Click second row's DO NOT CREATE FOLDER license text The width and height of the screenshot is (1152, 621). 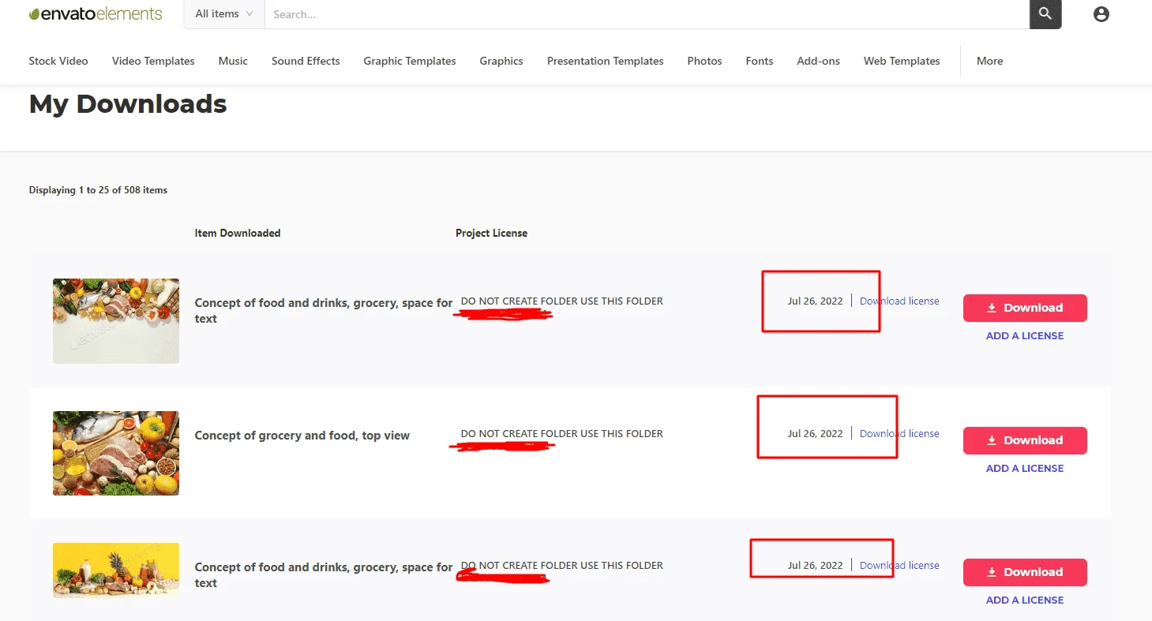(x=562, y=434)
